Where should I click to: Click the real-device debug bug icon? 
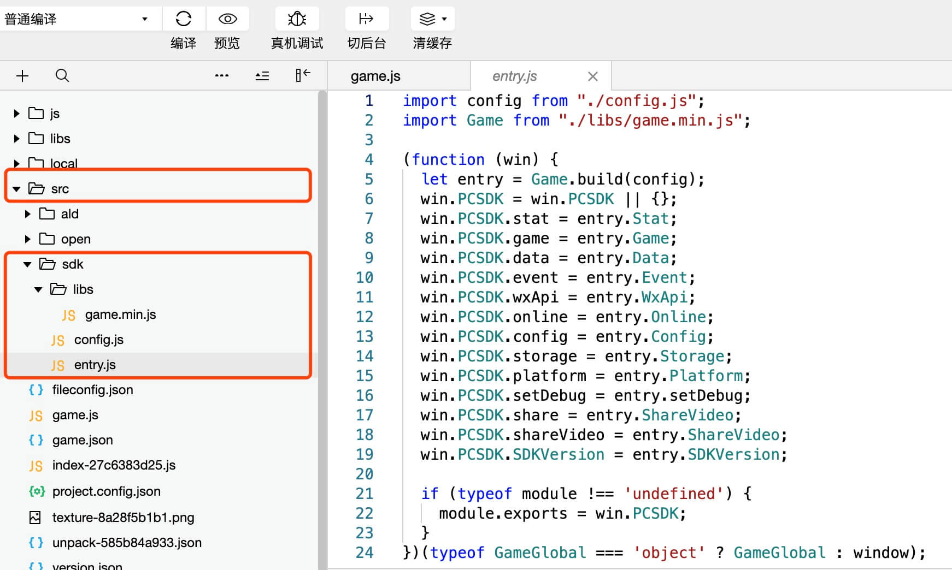(297, 19)
